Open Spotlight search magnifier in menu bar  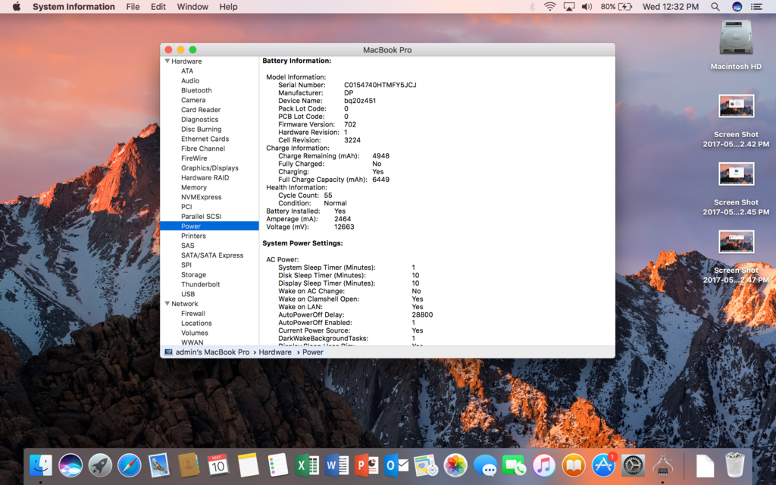point(715,6)
